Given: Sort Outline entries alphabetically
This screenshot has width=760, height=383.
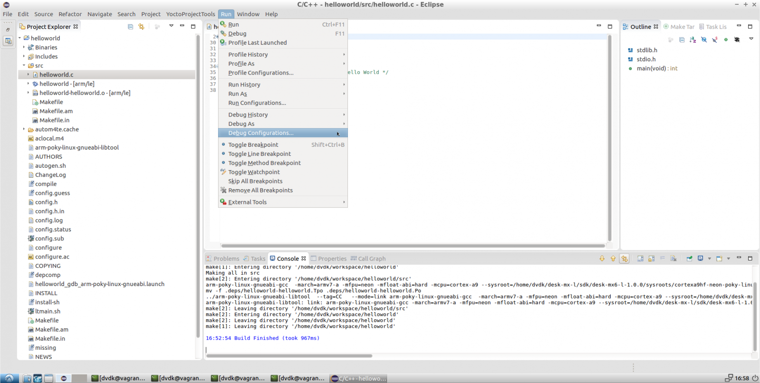Looking at the screenshot, I should click(693, 40).
